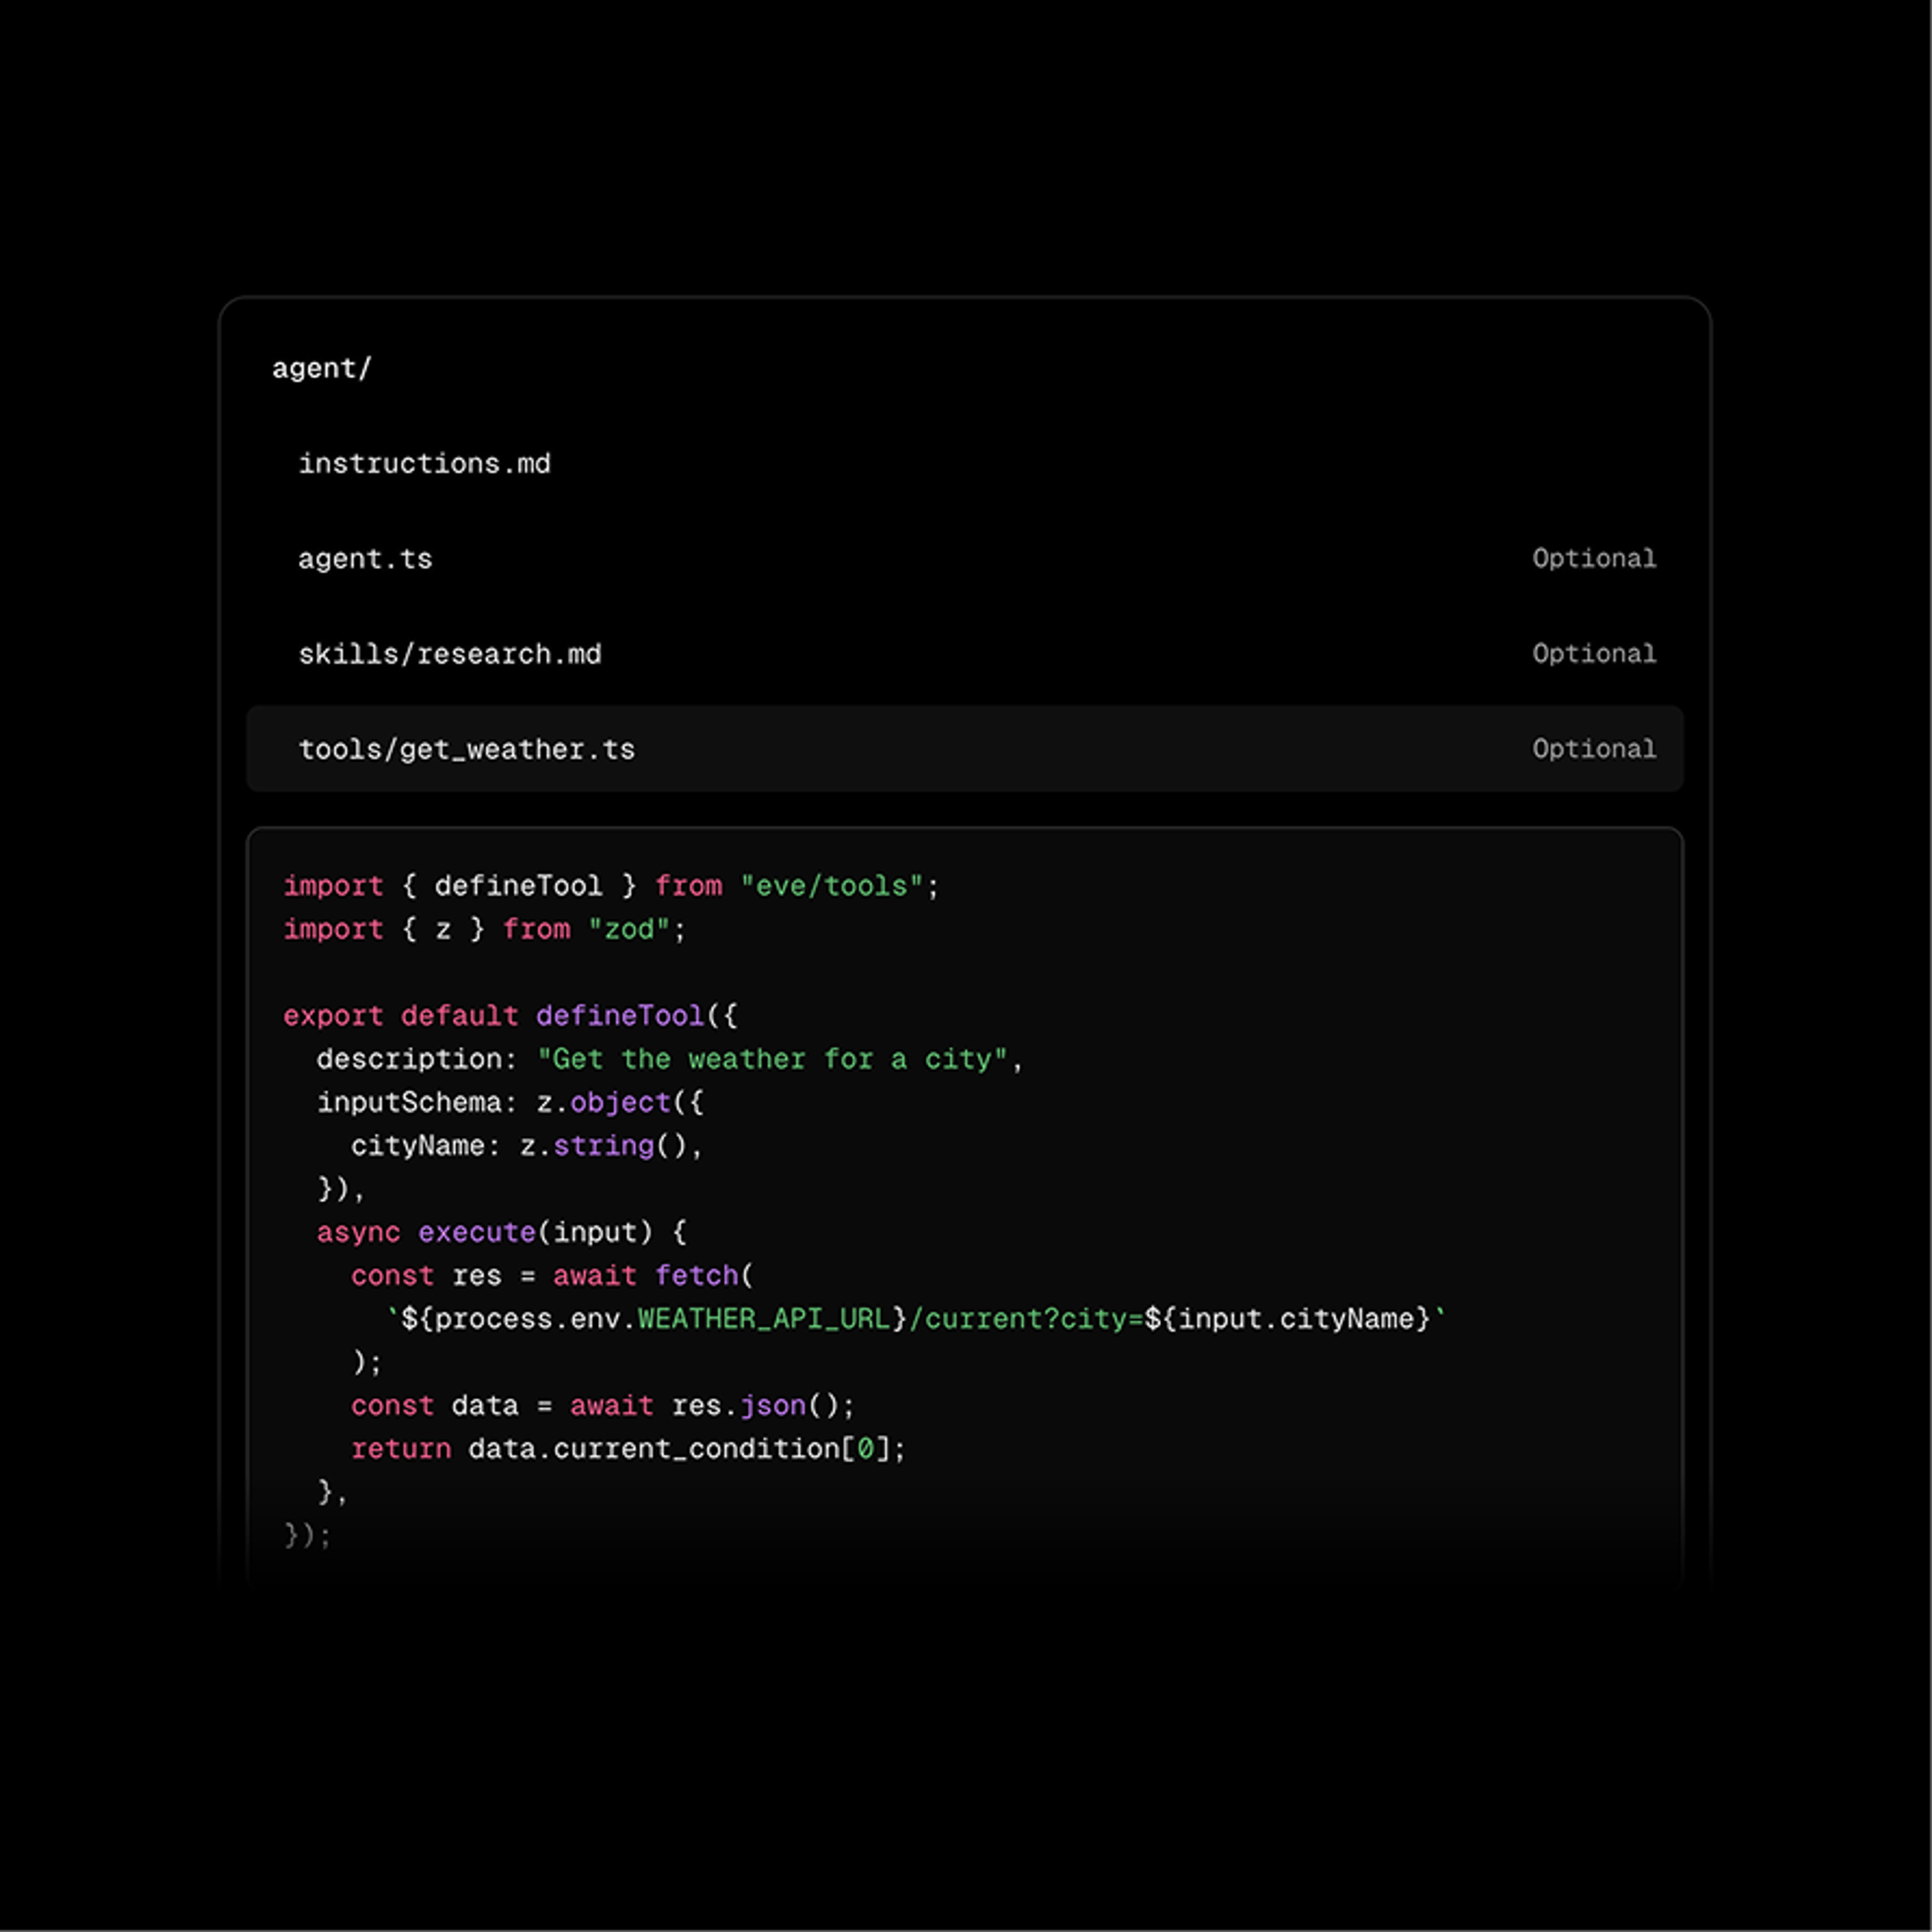Click the "eve/tools" import string
Image resolution: width=1932 pixels, height=1932 pixels.
(831, 886)
